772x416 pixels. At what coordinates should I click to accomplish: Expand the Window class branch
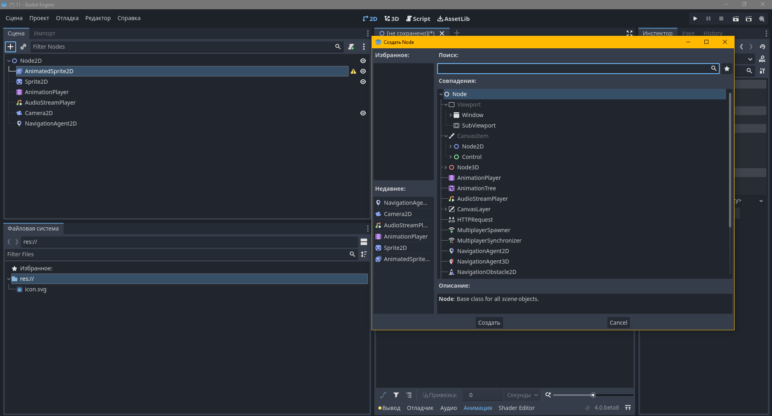450,115
